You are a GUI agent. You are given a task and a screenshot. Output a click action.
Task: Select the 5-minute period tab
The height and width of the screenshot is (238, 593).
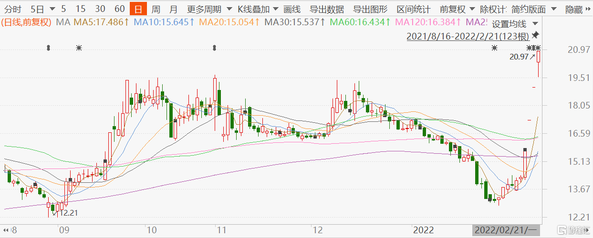tap(63, 9)
